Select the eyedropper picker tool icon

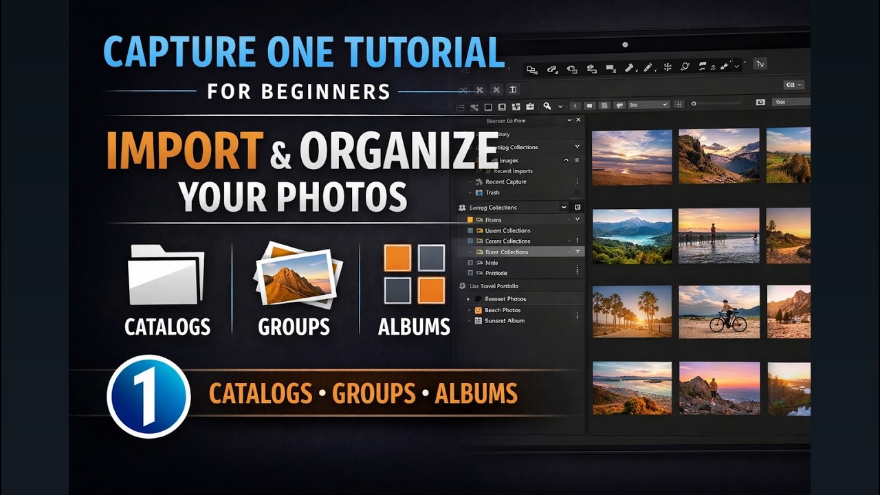629,67
